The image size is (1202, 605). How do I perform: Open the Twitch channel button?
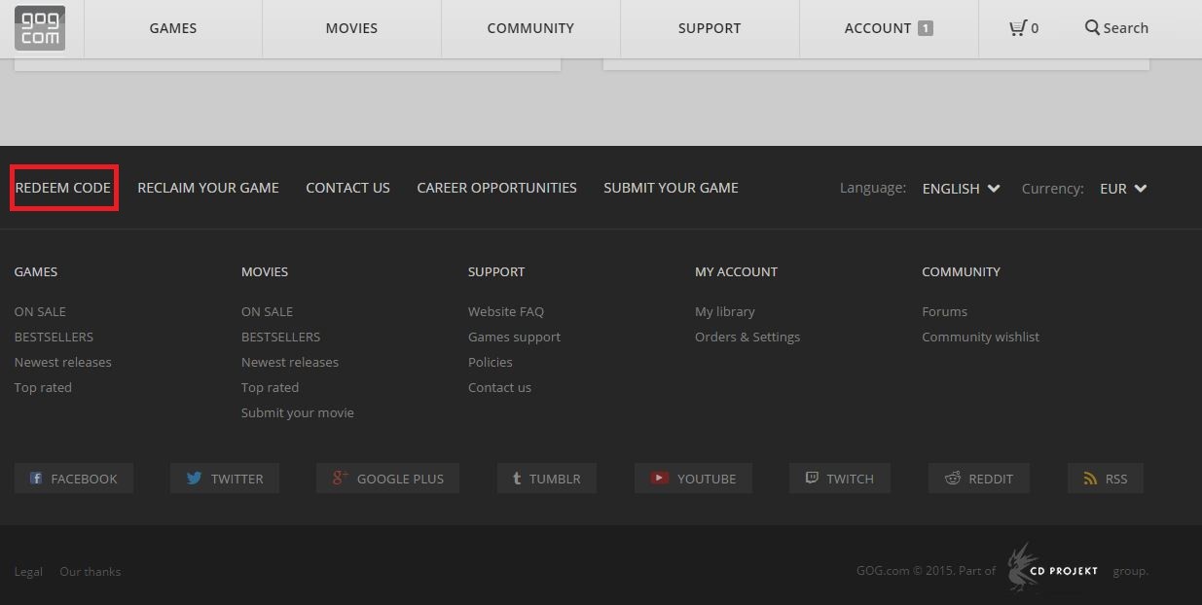(839, 479)
